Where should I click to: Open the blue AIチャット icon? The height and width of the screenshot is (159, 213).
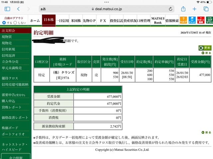point(192,20)
